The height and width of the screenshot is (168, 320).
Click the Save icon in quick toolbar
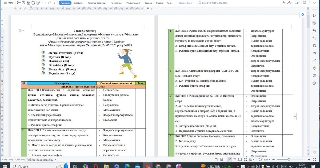tap(24, 3)
